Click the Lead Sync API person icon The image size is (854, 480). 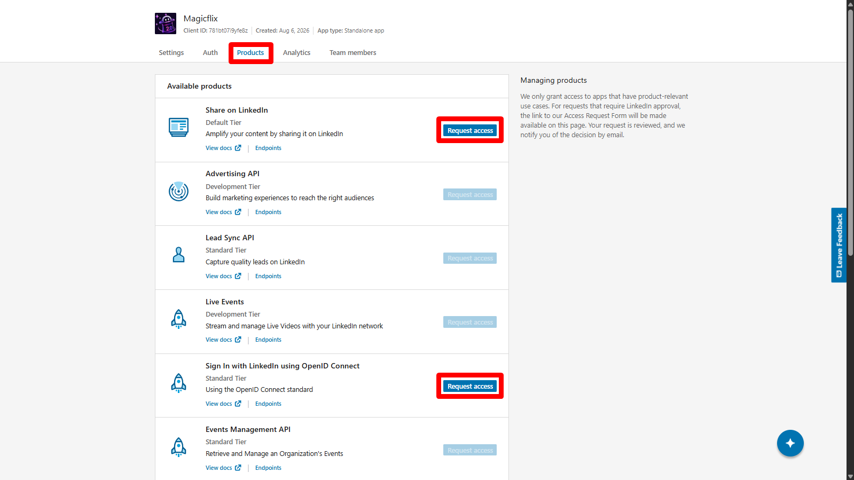[x=178, y=255]
